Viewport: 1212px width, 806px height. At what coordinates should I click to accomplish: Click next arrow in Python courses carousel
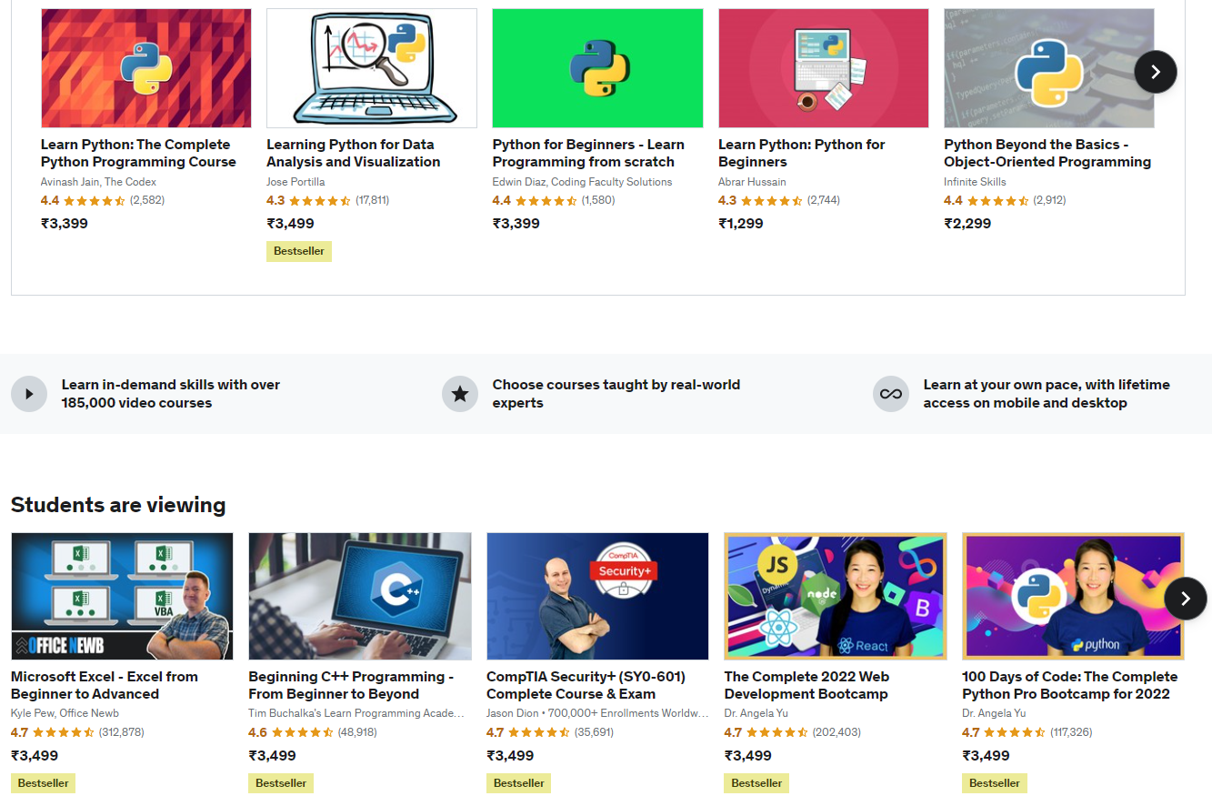tap(1156, 72)
